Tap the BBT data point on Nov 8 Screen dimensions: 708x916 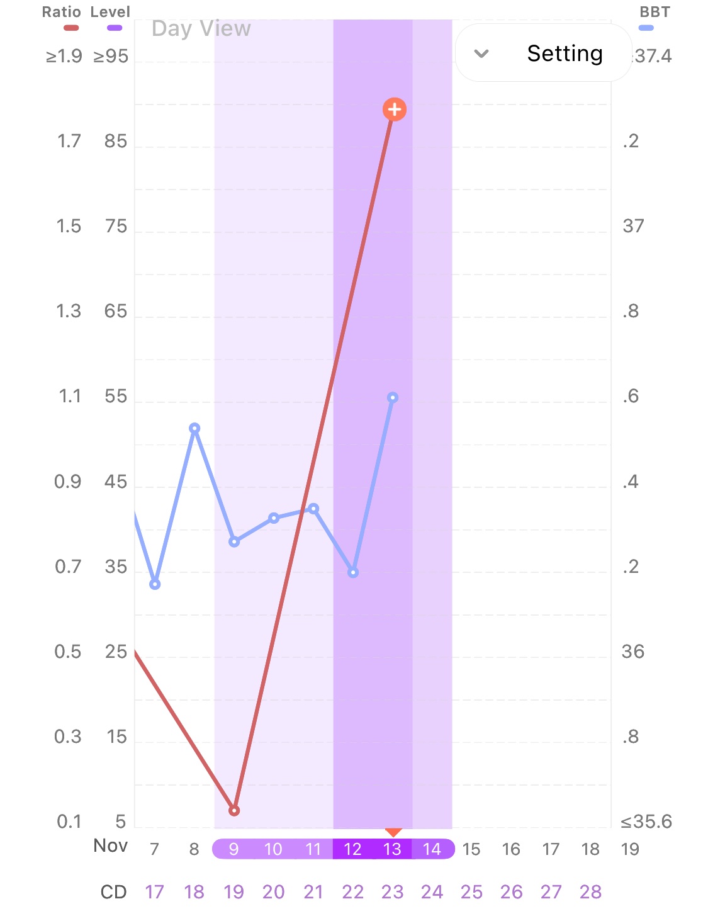194,428
